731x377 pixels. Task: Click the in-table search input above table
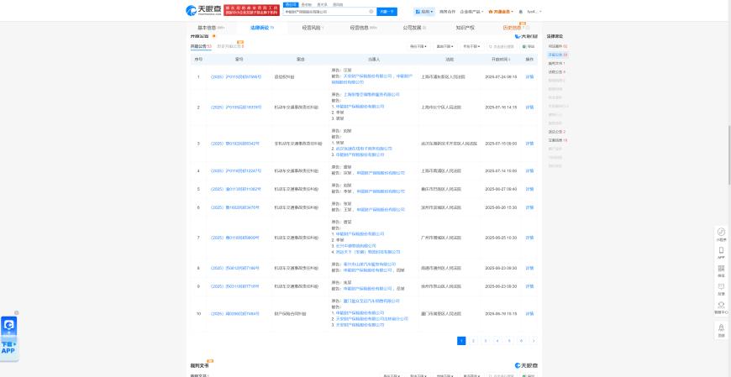(502, 47)
